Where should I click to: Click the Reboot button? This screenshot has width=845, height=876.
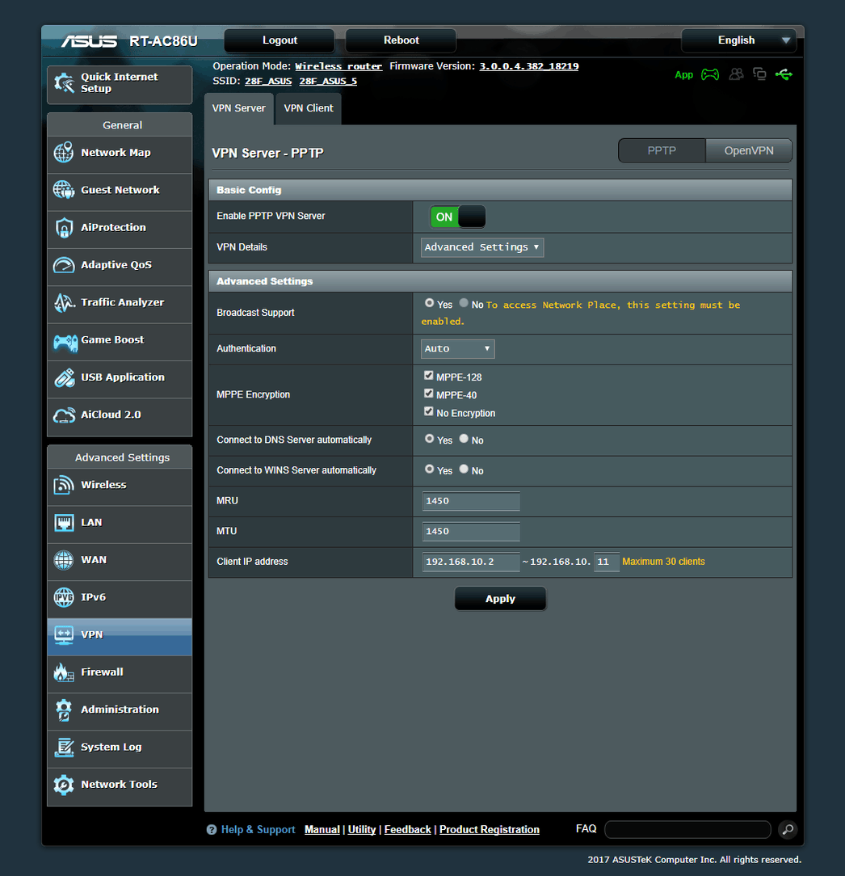(401, 40)
